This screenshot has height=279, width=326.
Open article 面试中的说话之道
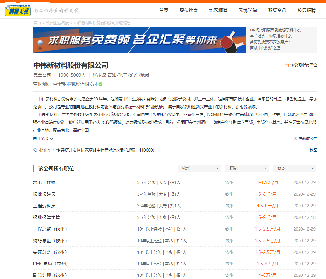click(265, 48)
